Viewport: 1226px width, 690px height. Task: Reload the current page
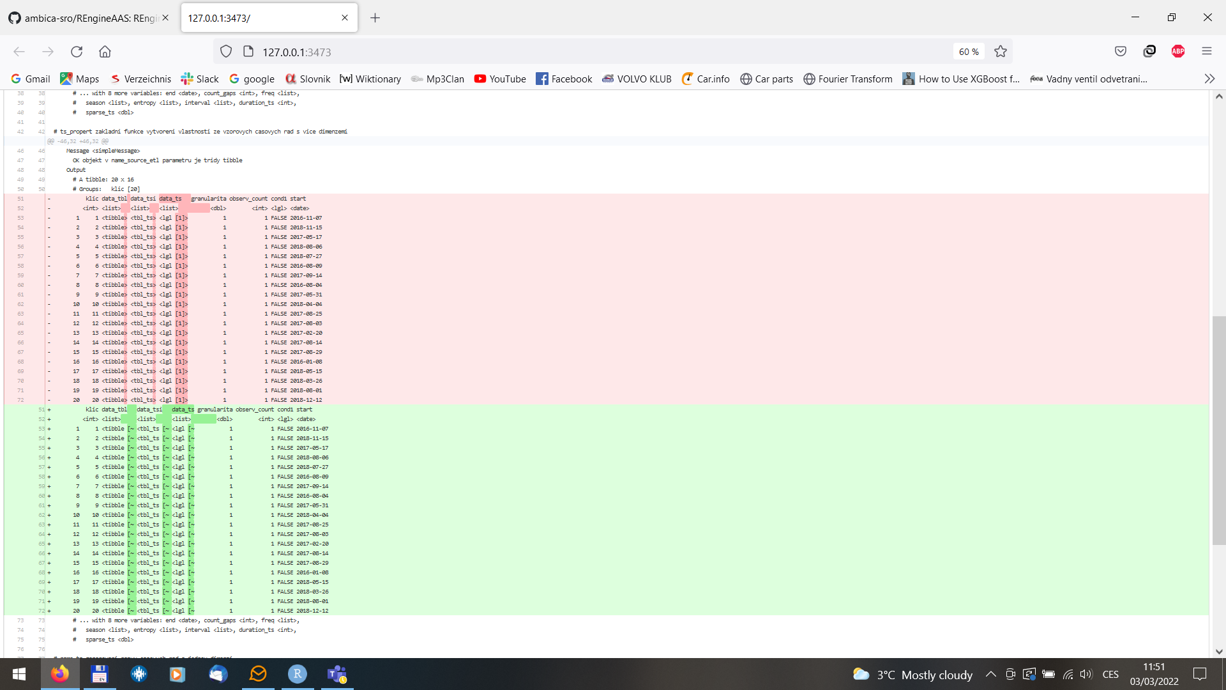coord(77,52)
